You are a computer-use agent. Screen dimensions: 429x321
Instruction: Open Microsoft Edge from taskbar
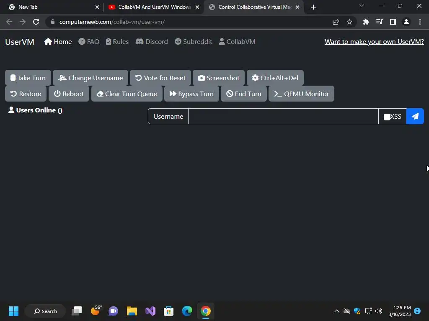point(187,311)
